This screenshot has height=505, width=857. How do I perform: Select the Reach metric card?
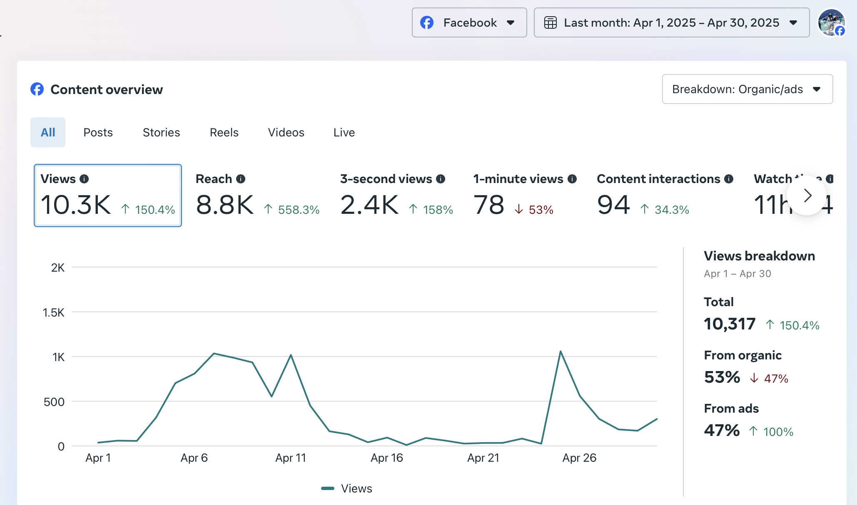257,196
